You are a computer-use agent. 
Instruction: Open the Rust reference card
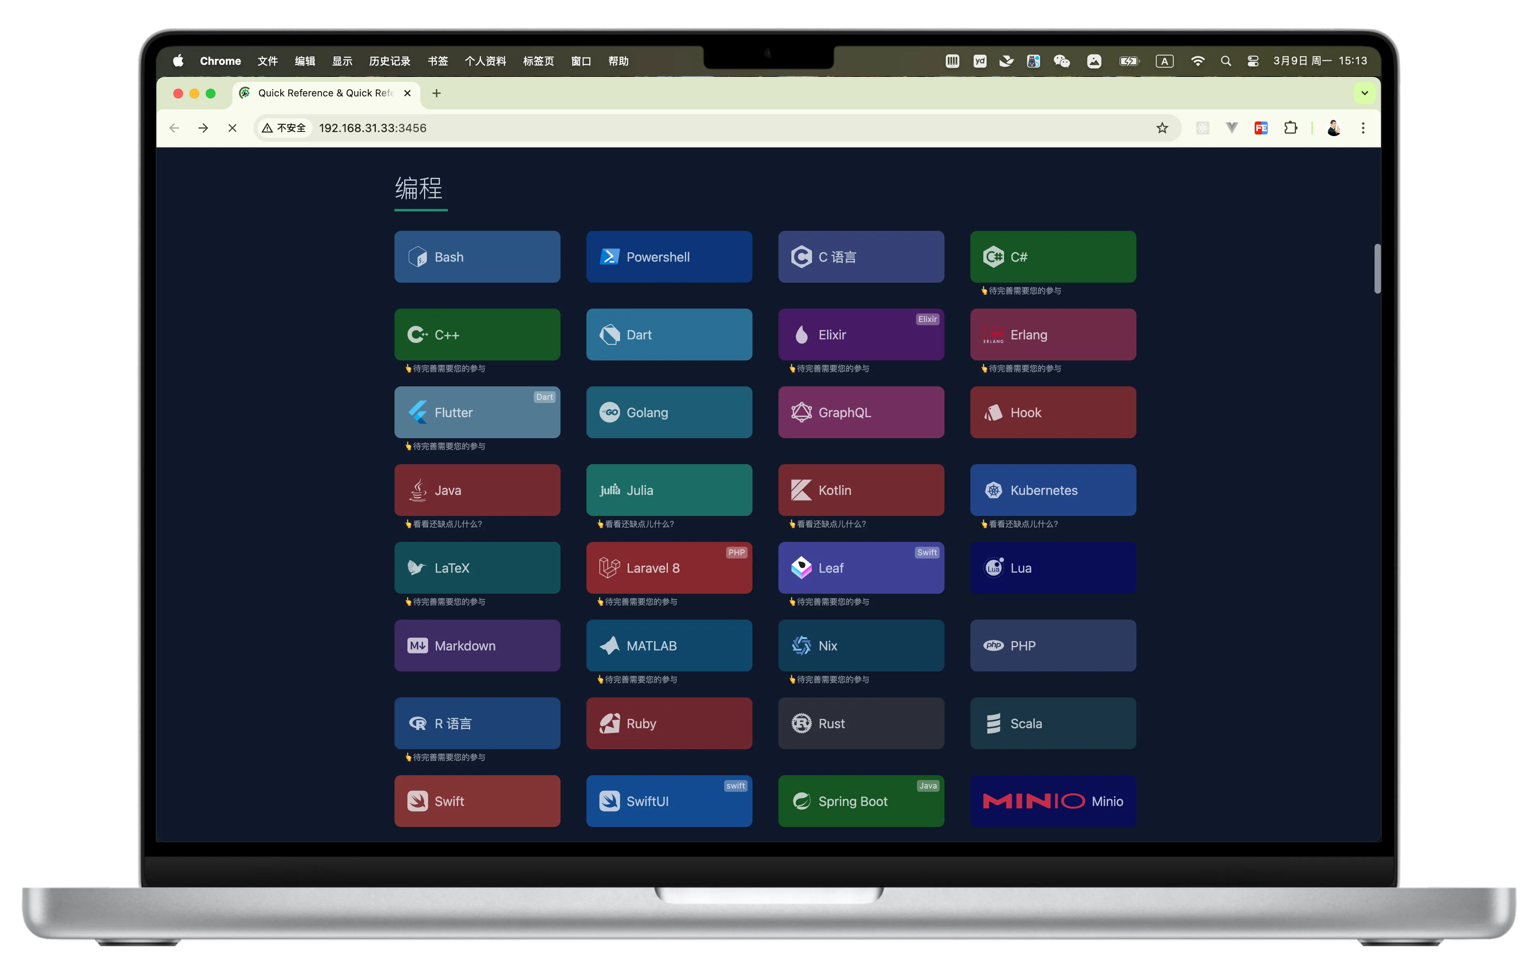click(x=861, y=723)
